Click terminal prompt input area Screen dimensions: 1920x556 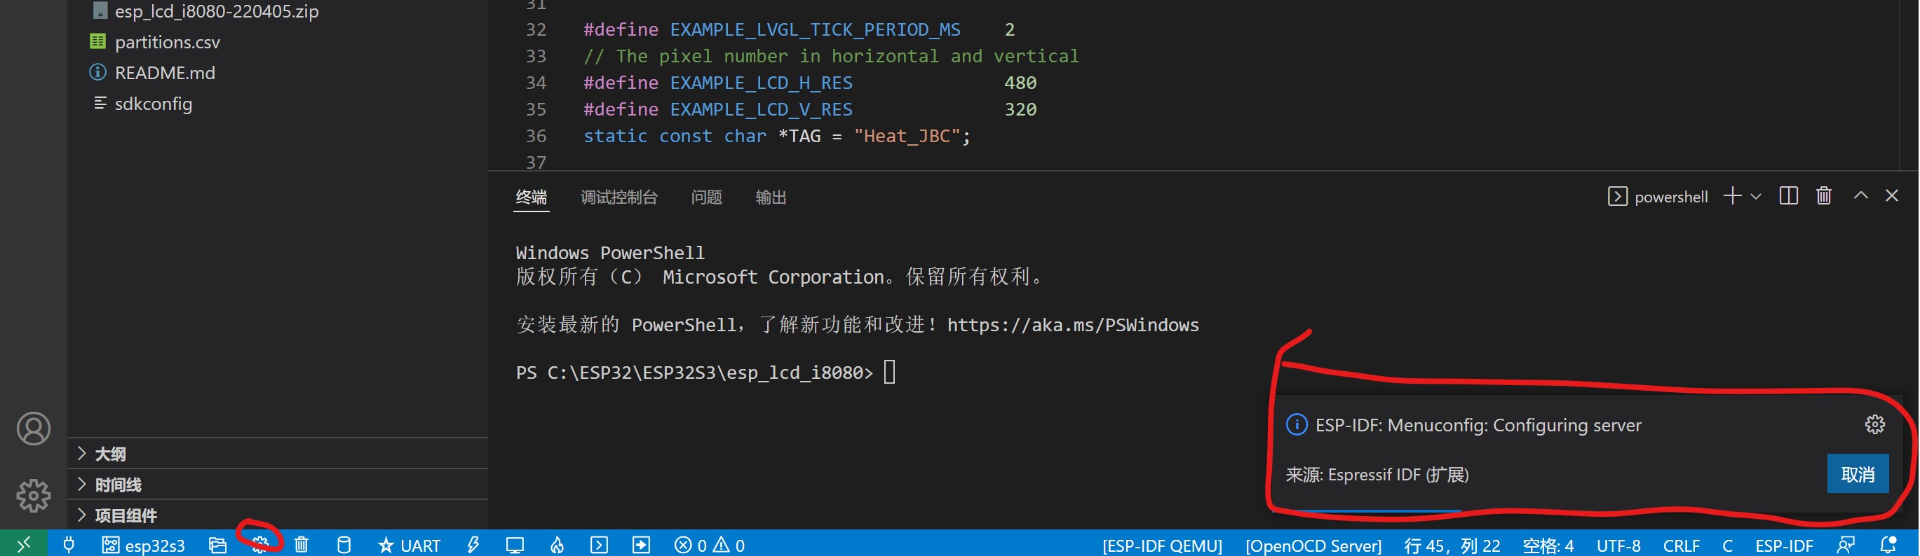coord(889,371)
